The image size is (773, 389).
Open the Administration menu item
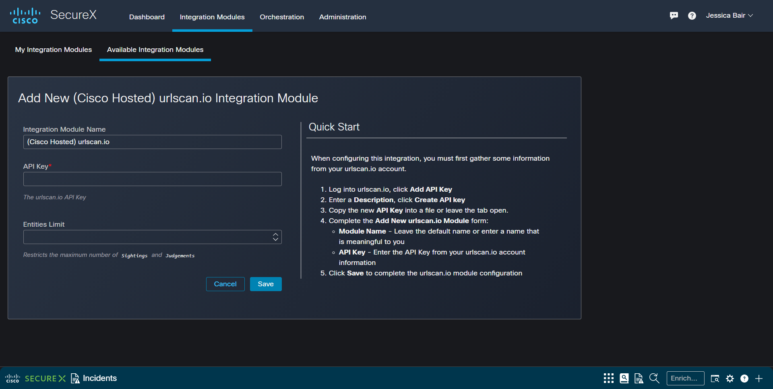click(342, 17)
